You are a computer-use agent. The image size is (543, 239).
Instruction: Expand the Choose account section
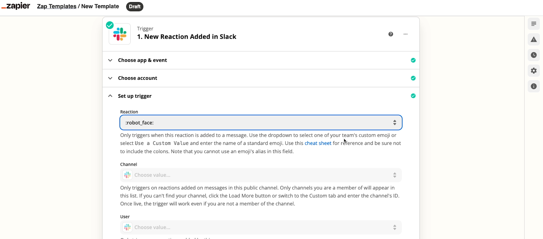click(261, 78)
